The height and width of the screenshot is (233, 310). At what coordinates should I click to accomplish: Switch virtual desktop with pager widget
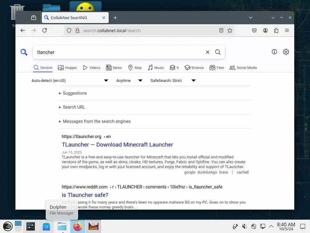pos(18,226)
